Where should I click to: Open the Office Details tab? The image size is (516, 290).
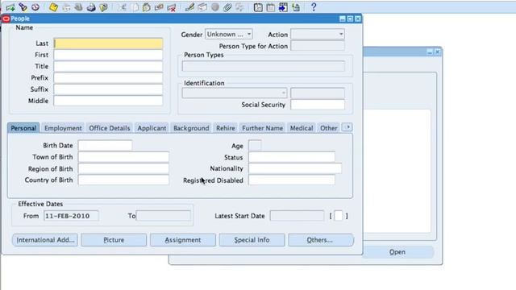110,128
